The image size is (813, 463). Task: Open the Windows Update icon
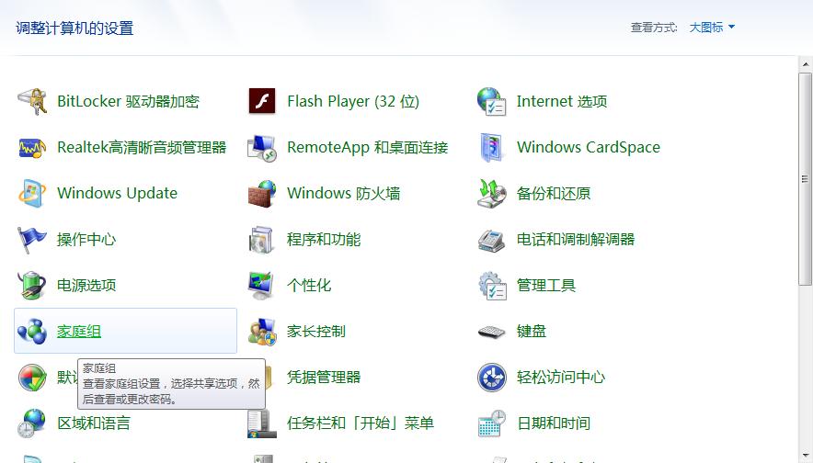pyautogui.click(x=32, y=193)
